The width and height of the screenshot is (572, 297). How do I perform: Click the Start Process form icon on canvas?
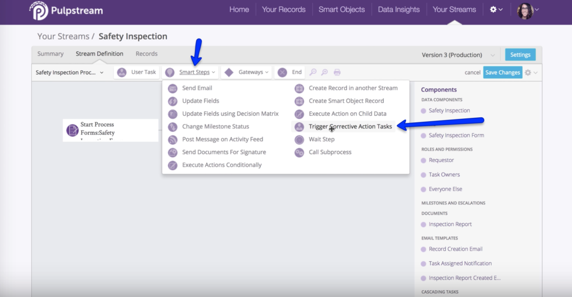[x=72, y=130]
